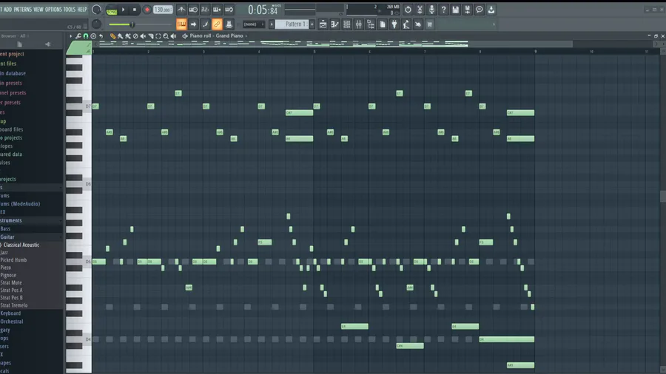Open the Browser tree view button
Viewport: 666px width, 374px height.
(x=371, y=24)
